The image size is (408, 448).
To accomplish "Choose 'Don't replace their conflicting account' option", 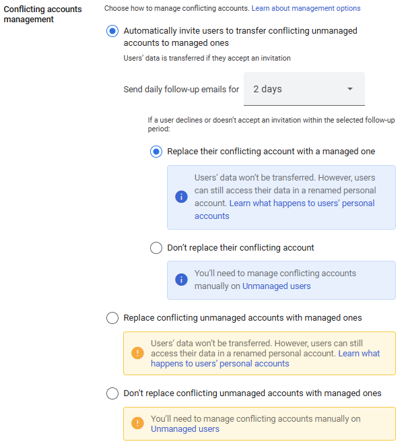I will point(156,248).
